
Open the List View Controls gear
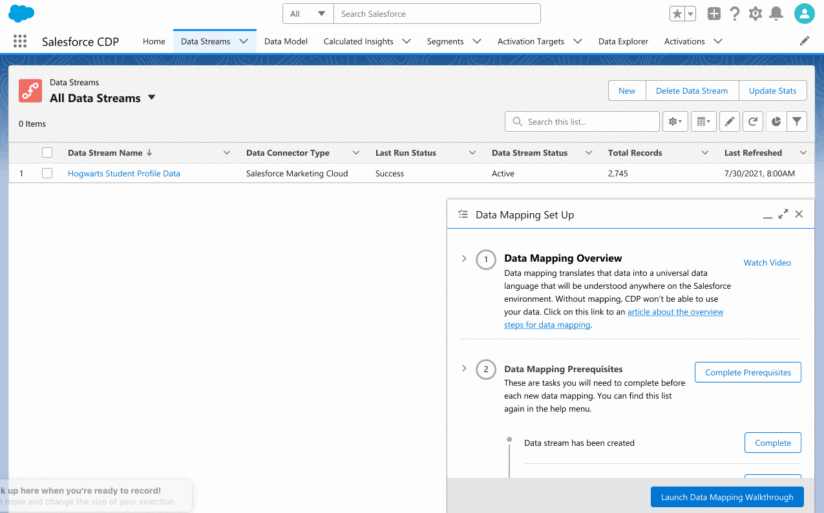(x=675, y=121)
